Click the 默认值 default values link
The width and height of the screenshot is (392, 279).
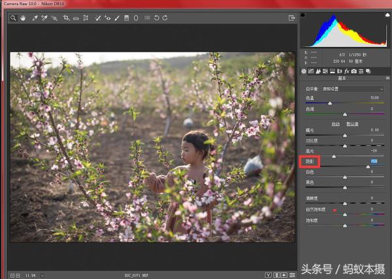coord(352,123)
